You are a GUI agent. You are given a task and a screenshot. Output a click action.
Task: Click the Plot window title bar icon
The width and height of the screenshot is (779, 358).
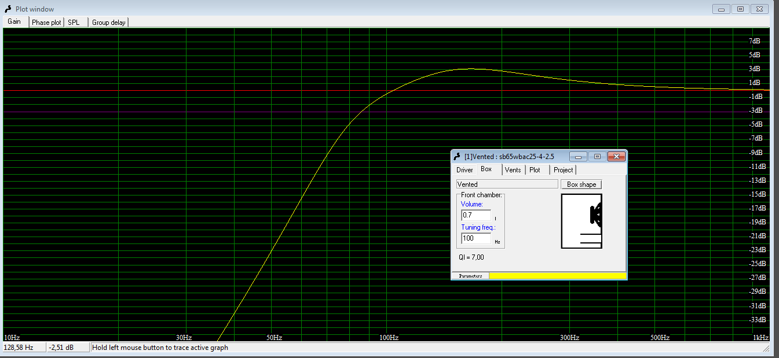8,9
